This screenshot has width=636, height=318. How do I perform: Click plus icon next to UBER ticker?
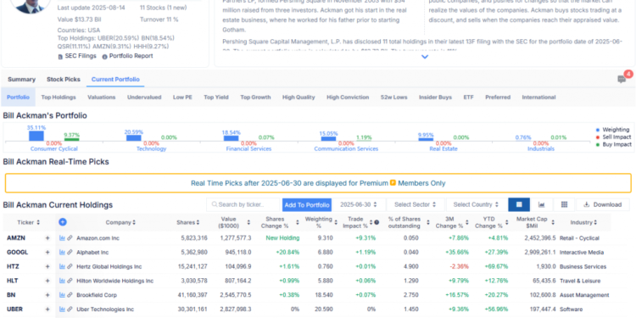(47, 309)
